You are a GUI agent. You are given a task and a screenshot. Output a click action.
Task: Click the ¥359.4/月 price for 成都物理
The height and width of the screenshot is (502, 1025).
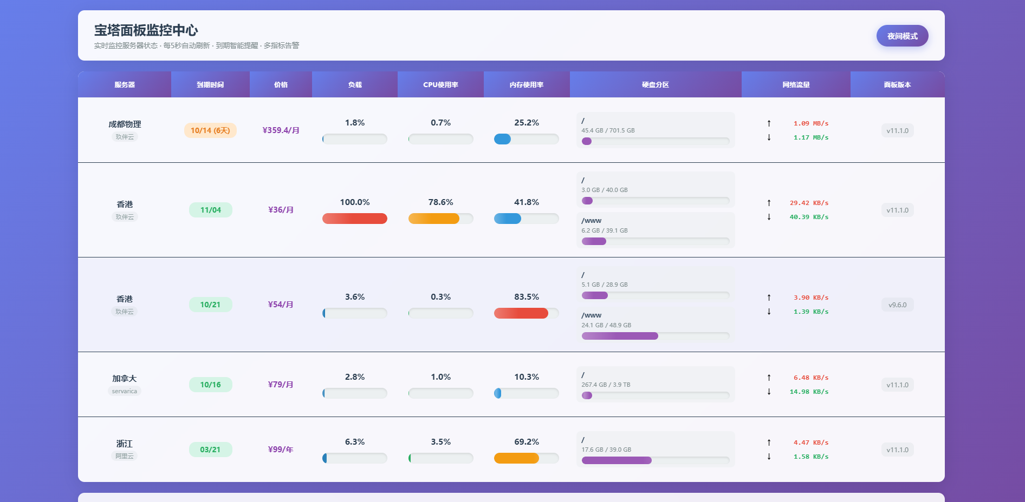pyautogui.click(x=281, y=130)
